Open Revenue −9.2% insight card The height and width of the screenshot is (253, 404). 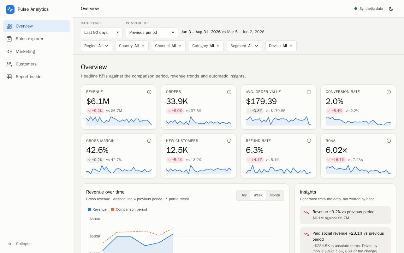tap(345, 215)
